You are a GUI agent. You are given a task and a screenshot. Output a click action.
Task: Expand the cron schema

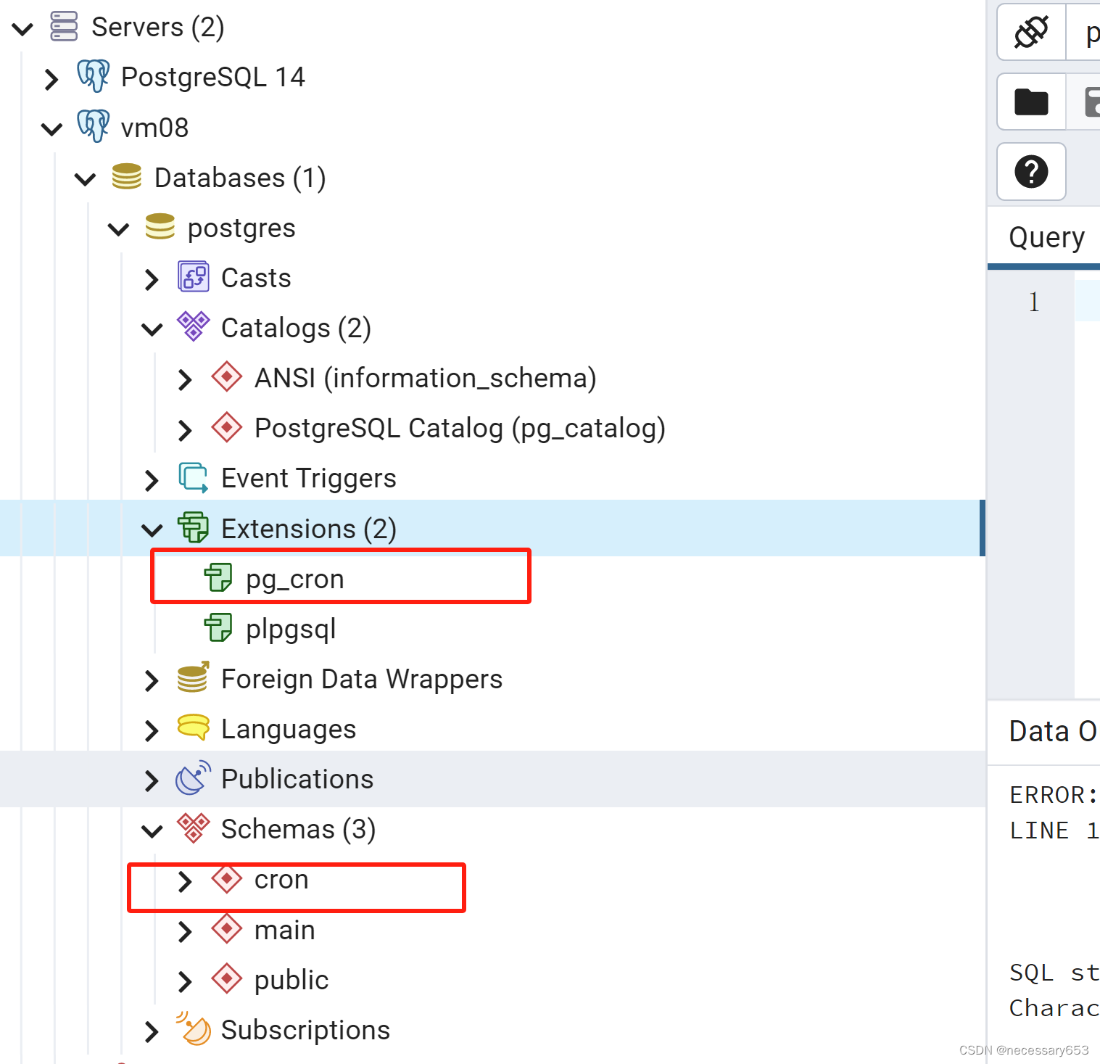coord(185,880)
